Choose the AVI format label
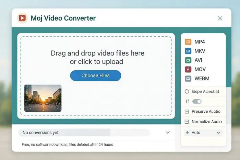 (199, 60)
